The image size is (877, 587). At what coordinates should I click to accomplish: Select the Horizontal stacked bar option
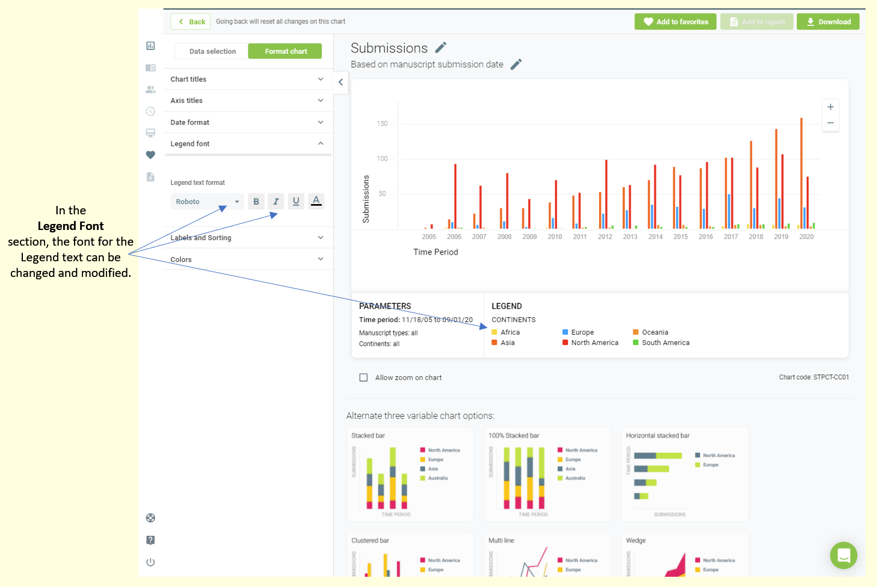(685, 474)
